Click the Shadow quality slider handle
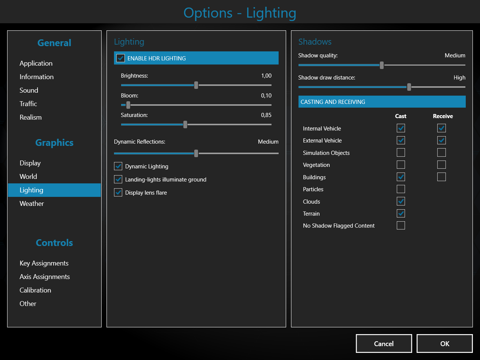The image size is (480, 360). click(382, 65)
